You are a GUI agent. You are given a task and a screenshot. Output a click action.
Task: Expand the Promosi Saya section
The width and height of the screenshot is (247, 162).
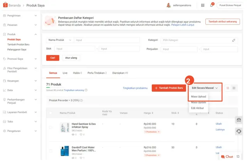tap(36, 59)
